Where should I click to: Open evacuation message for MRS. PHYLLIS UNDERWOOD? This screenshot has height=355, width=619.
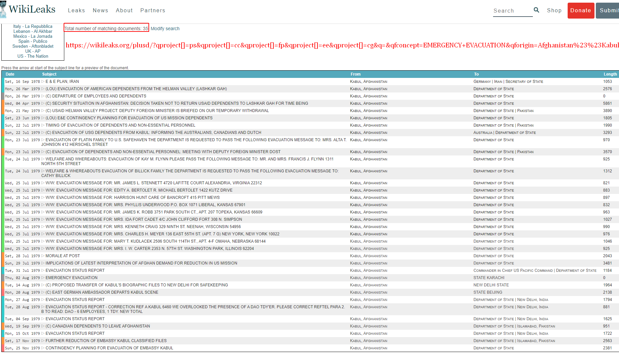[145, 205]
